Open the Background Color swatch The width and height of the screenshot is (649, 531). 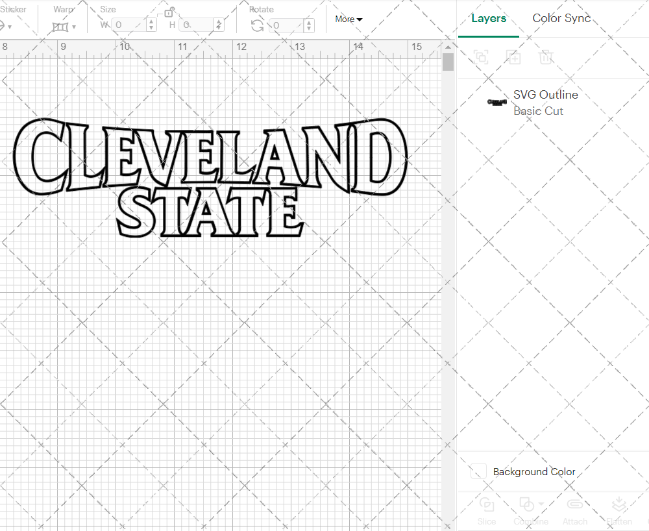[478, 472]
